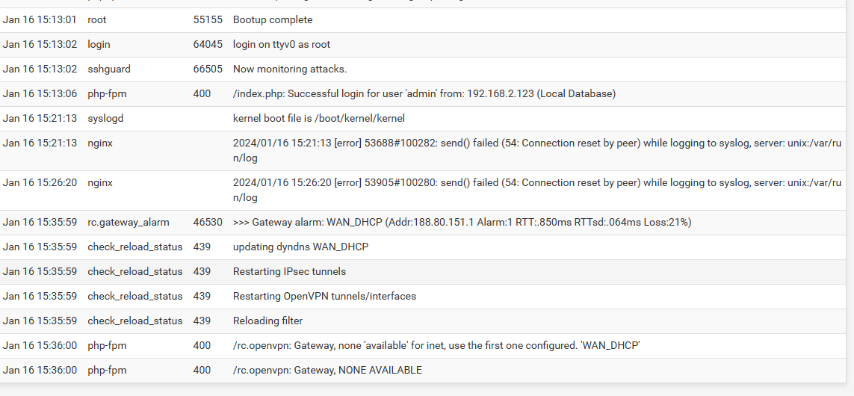Click the successful admin login log message

coord(424,93)
